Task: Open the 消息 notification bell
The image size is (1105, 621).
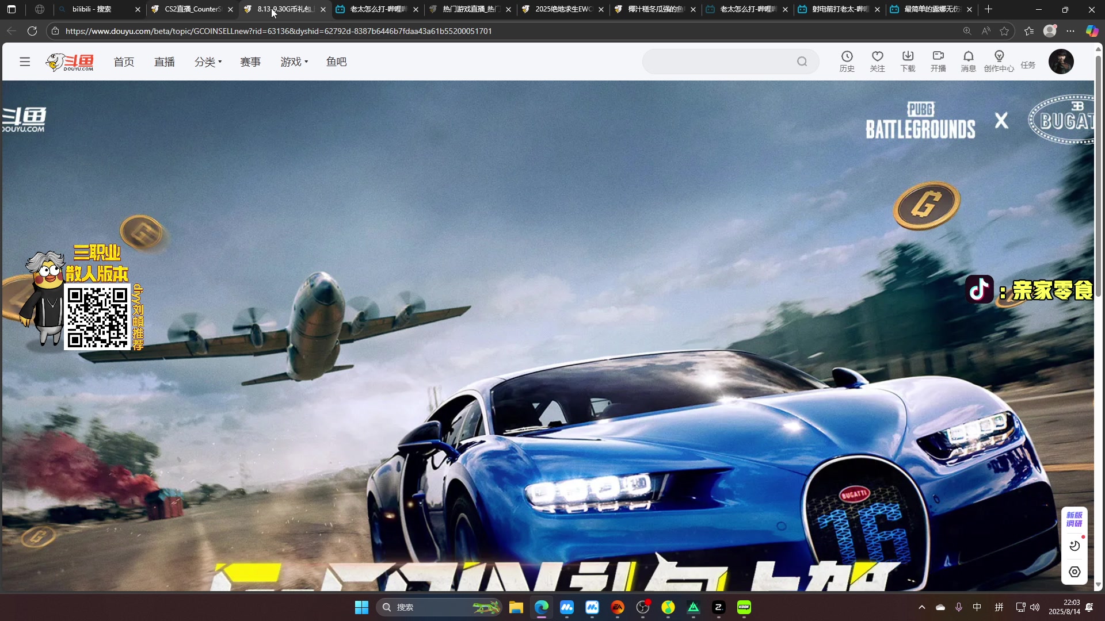Action: 968,62
